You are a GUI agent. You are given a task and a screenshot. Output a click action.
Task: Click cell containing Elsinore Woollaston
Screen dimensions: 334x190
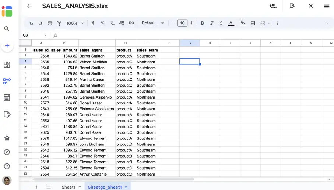coord(97,109)
